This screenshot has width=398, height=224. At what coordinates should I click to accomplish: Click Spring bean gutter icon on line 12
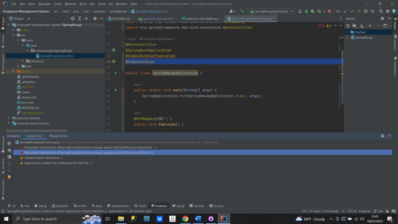click(113, 50)
